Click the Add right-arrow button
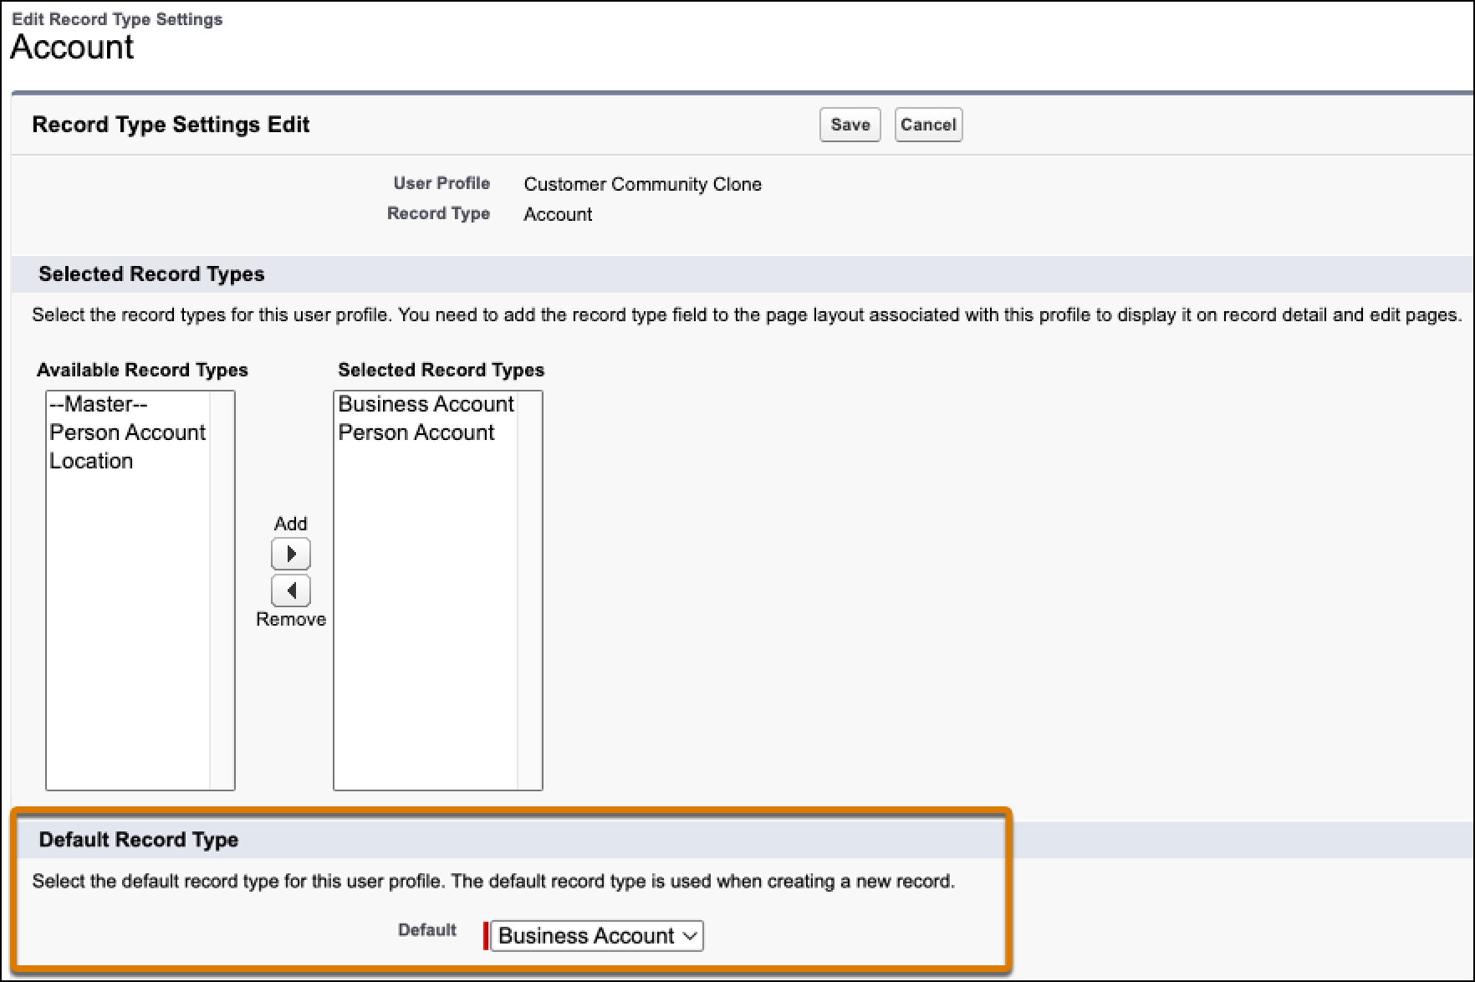This screenshot has height=982, width=1475. [291, 554]
